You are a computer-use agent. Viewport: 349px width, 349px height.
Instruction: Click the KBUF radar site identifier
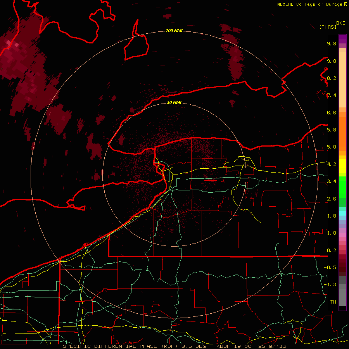pos(224,346)
